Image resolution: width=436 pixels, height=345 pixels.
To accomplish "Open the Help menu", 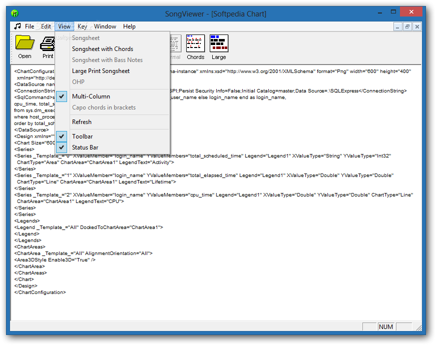I will [x=129, y=26].
